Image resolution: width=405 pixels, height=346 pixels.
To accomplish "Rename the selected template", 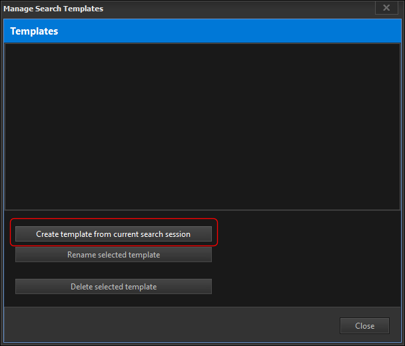I will click(113, 255).
